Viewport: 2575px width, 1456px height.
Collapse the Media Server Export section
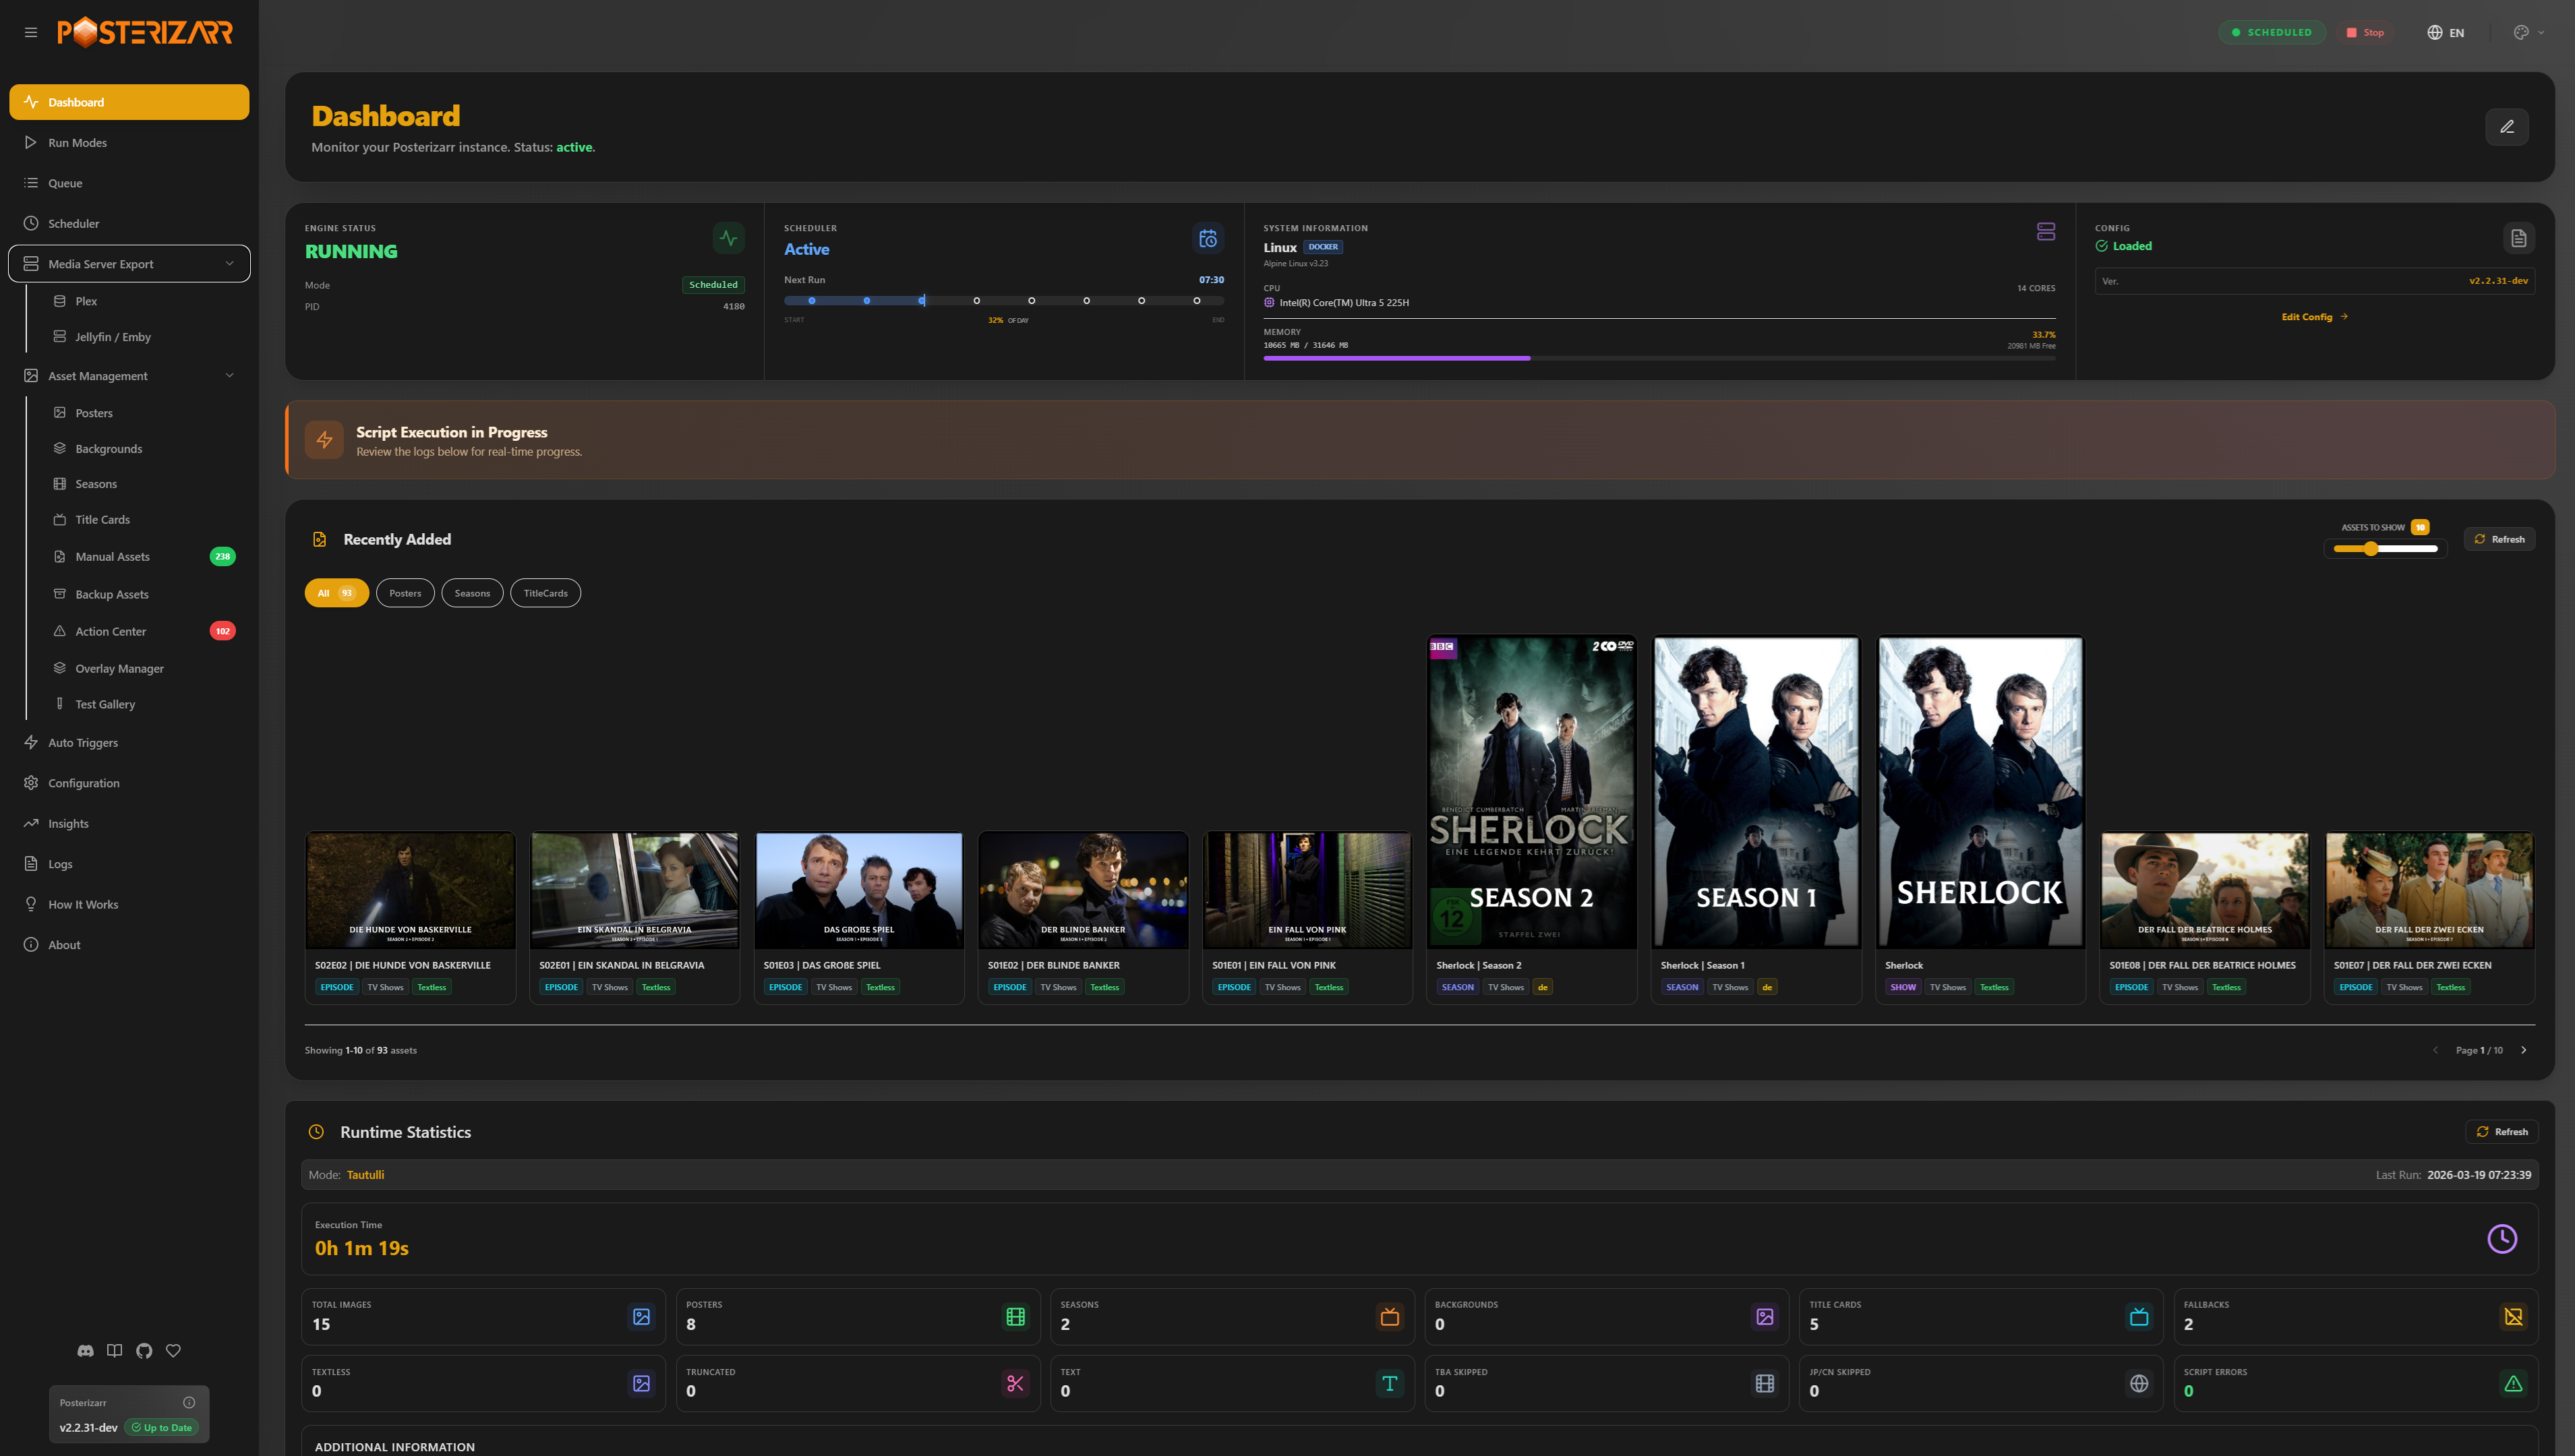tap(129, 264)
